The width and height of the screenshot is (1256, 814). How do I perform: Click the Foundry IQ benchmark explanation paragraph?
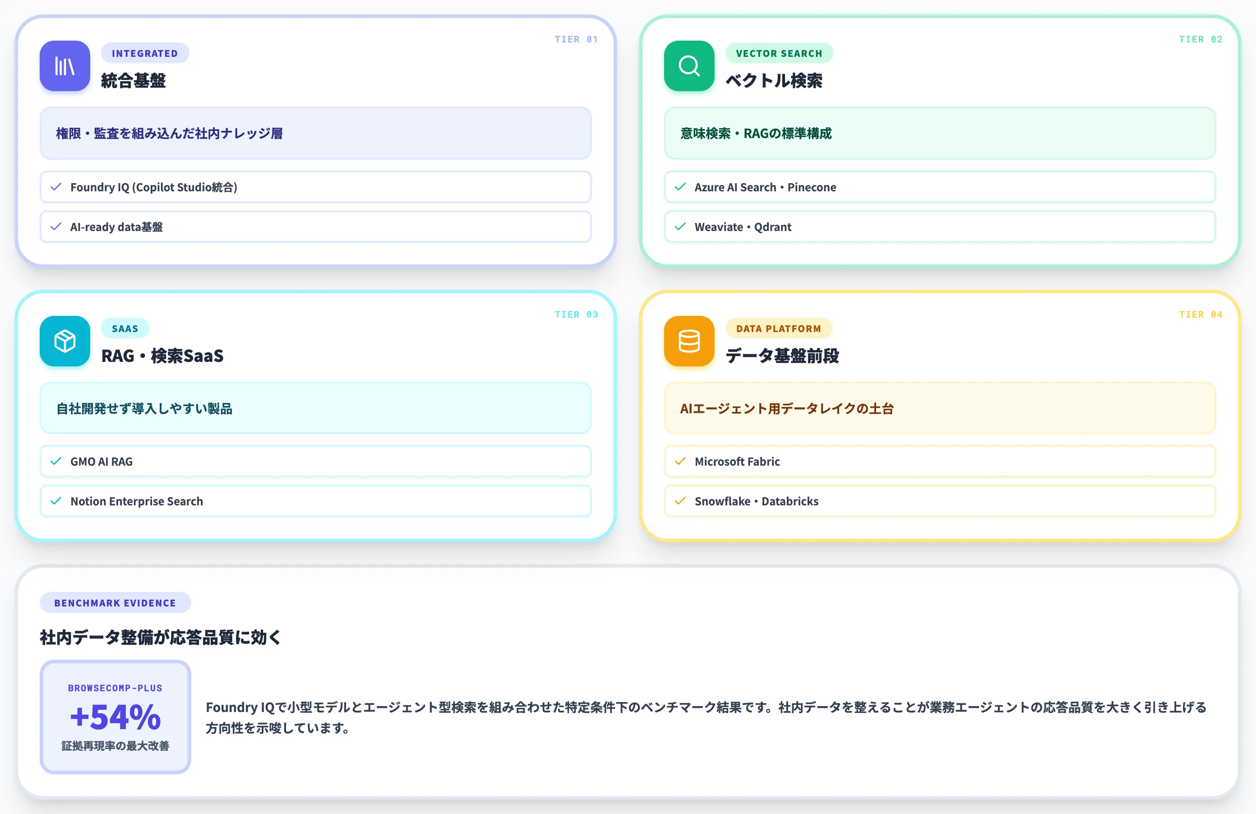click(x=706, y=717)
